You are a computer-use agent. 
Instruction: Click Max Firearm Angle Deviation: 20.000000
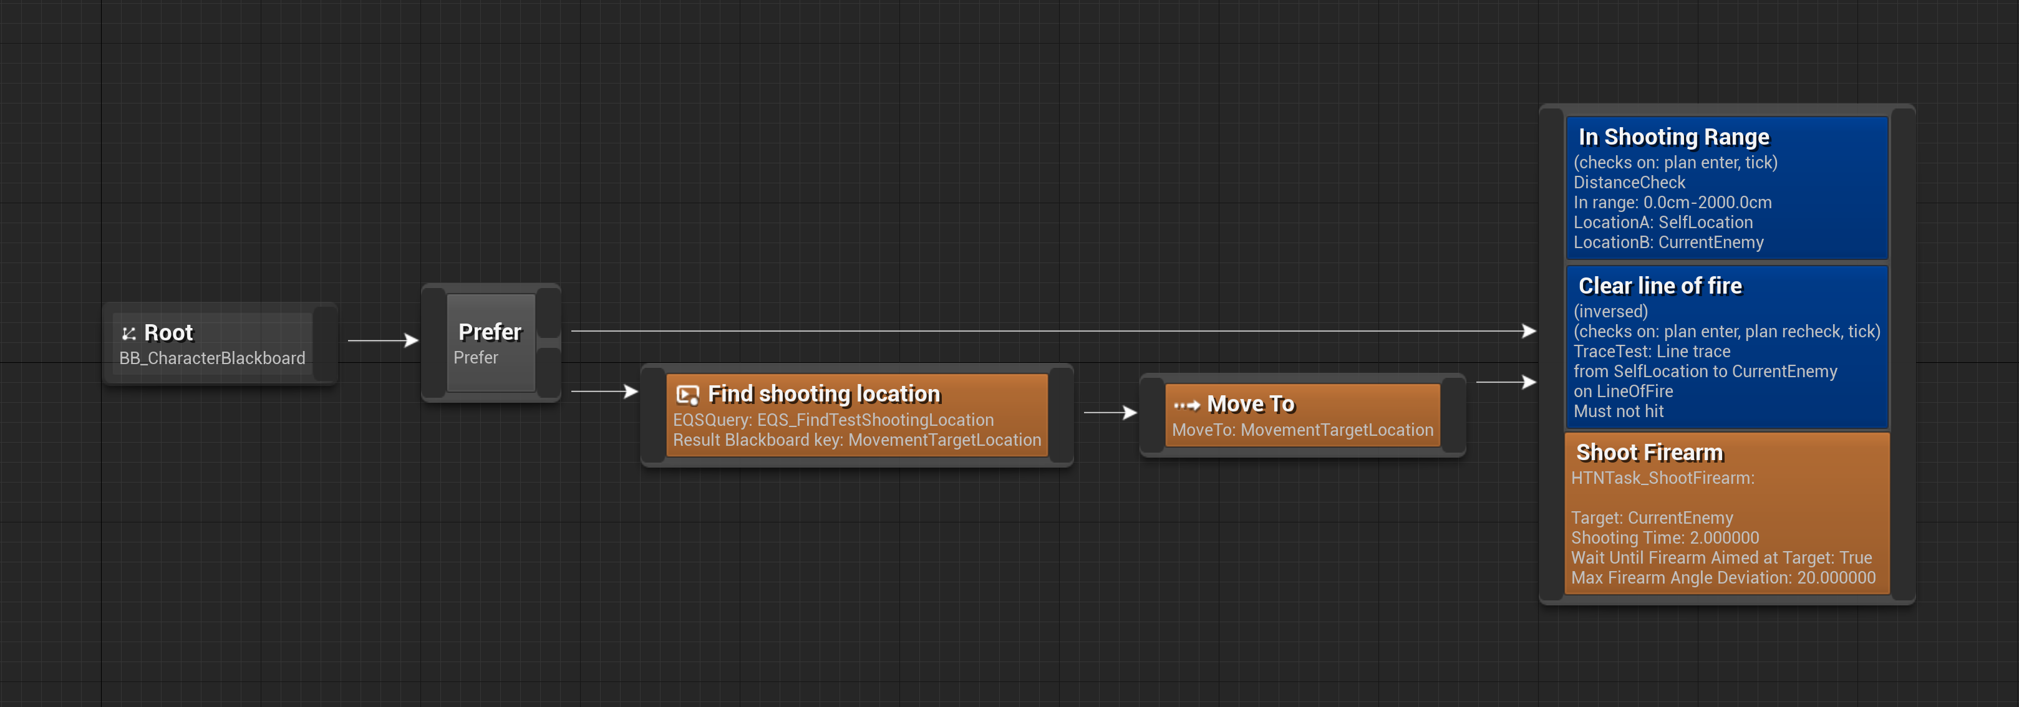tap(1723, 578)
